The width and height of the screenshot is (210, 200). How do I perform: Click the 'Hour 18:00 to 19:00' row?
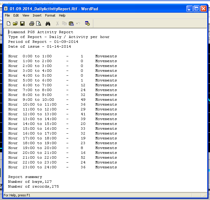coord(63,143)
